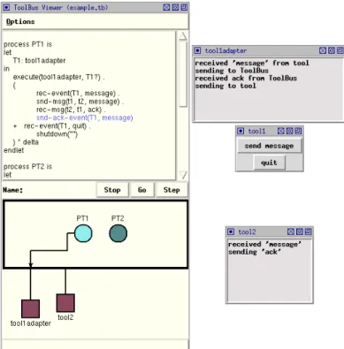Viewport: 344px width, 349px height.
Task: Click the line ') * delta'
Action: pyautogui.click(x=26, y=142)
